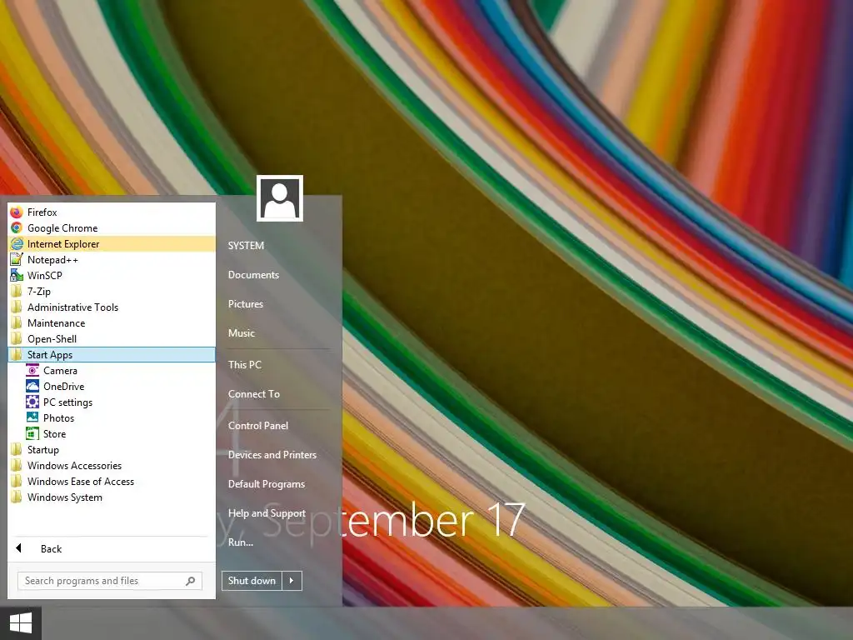Open Devices and Printers
853x640 pixels.
click(x=272, y=455)
